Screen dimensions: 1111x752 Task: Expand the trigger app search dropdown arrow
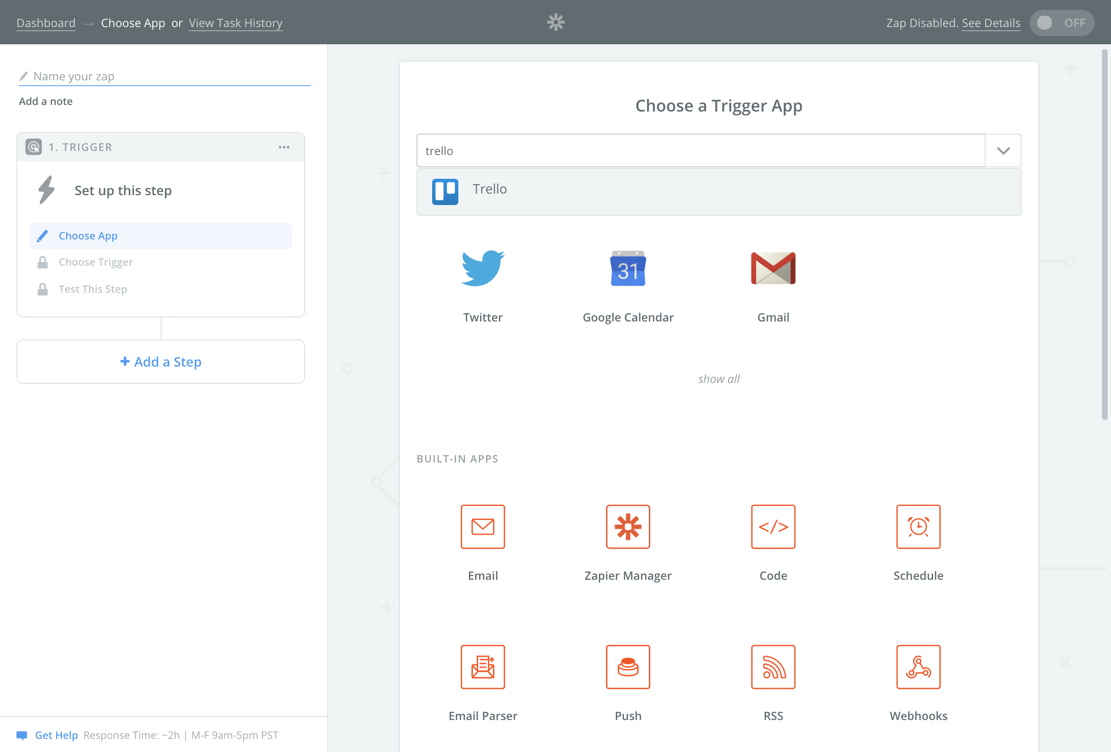1003,150
